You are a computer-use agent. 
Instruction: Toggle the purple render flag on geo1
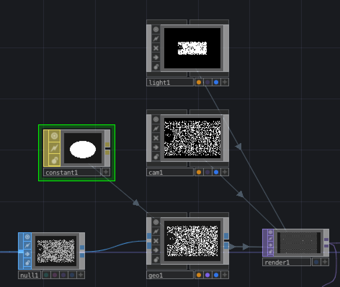click(207, 275)
